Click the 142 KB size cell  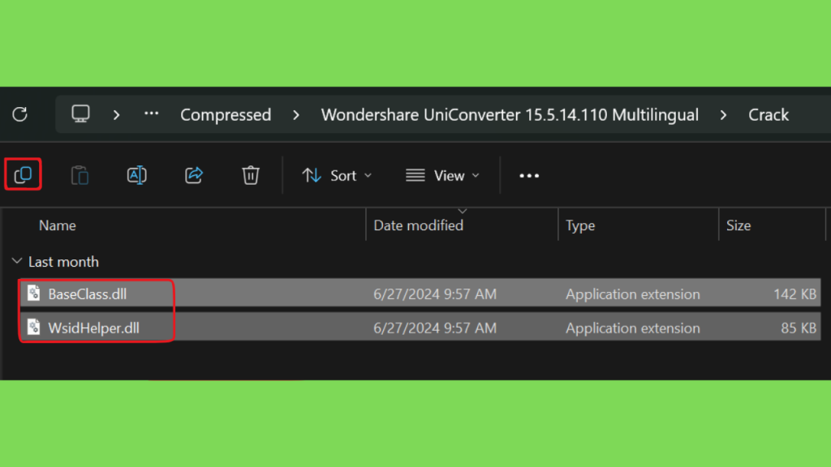[794, 293]
